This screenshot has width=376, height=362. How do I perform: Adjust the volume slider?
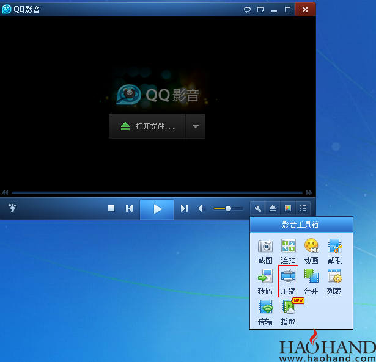click(x=228, y=209)
